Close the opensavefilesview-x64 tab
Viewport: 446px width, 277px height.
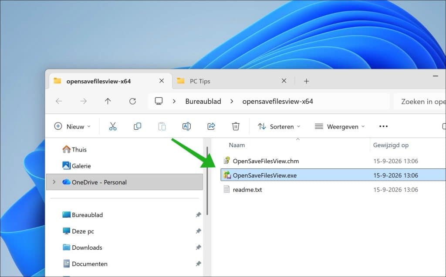point(162,81)
